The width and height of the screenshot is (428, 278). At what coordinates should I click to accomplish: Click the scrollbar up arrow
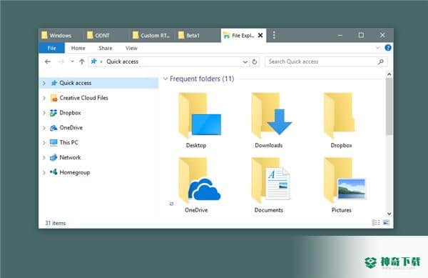tap(389, 74)
